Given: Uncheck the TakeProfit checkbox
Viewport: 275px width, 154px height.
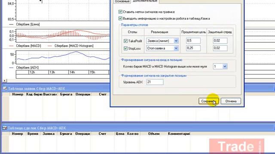Looking at the screenshot, I should pos(125,41).
